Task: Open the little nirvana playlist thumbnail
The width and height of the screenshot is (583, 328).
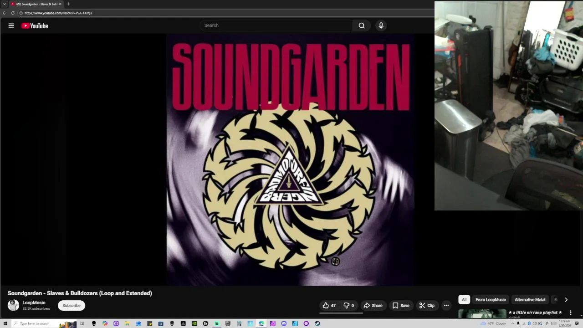Action: pos(482,313)
